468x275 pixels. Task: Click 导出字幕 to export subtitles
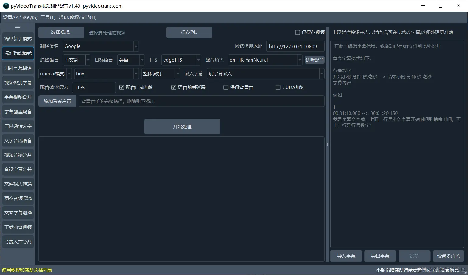[x=380, y=256]
